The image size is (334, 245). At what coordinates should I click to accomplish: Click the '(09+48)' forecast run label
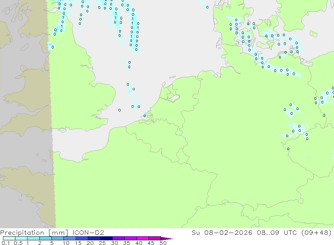(x=317, y=232)
